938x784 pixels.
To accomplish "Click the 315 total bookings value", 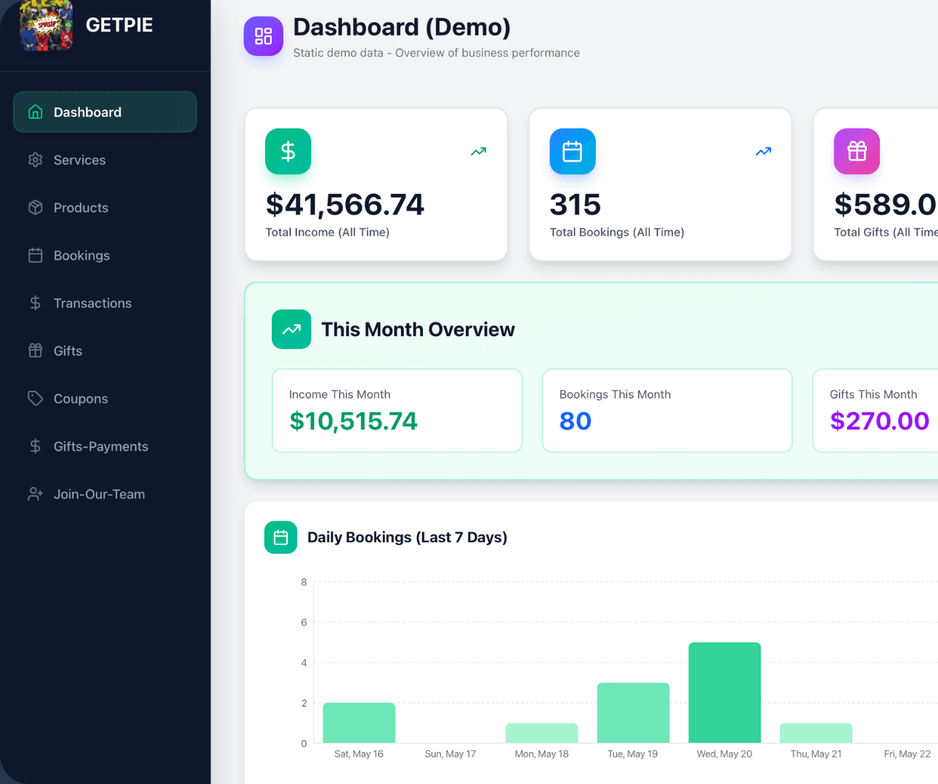I will 575,205.
